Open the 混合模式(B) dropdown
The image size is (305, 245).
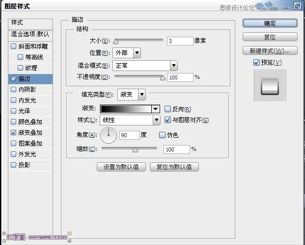pos(174,66)
